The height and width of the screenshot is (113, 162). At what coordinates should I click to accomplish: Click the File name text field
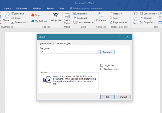click(x=69, y=52)
